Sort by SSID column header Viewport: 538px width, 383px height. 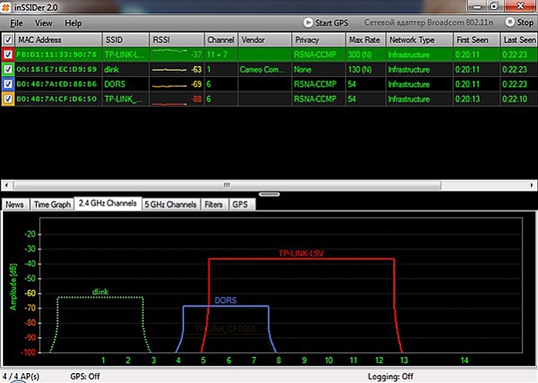[125, 40]
